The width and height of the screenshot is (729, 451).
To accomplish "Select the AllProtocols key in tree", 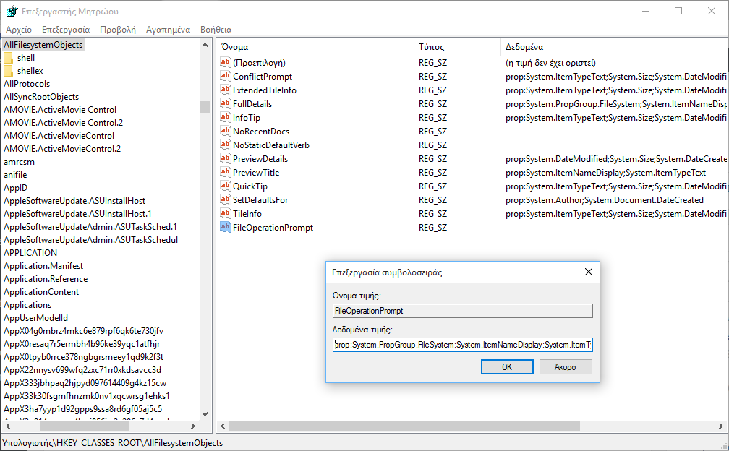I will pyautogui.click(x=27, y=84).
